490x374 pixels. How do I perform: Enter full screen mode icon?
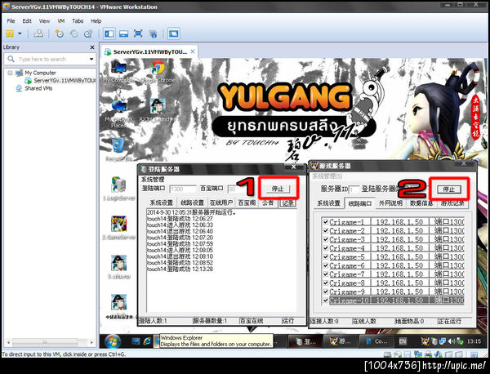[x=138, y=33]
